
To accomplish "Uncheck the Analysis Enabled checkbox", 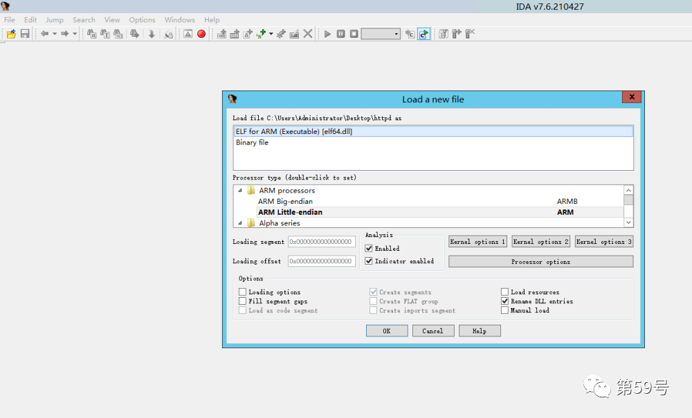I will point(369,249).
